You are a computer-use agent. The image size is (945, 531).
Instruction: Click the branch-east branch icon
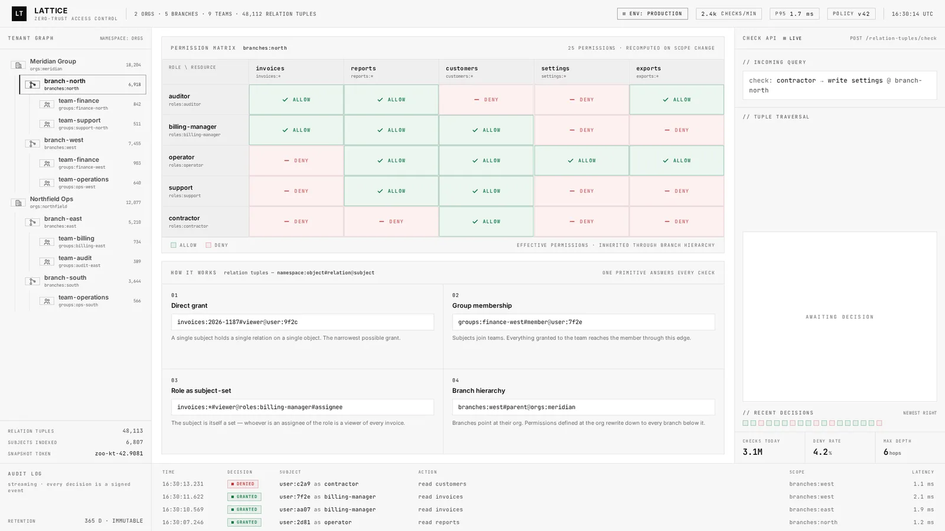[32, 222]
